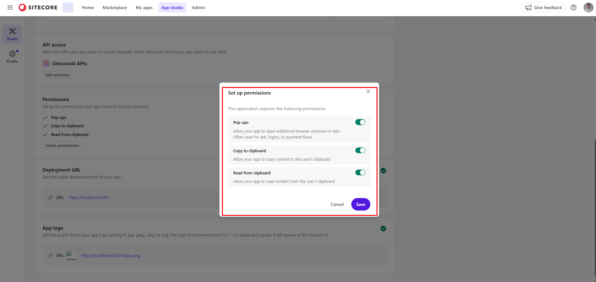Click the Give feedback megaphone icon
596x282 pixels.
click(528, 7)
